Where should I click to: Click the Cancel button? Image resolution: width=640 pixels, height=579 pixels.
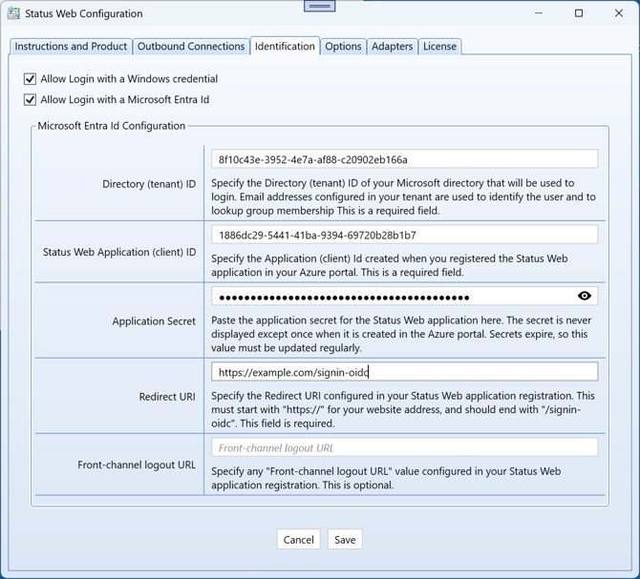pyautogui.click(x=298, y=540)
